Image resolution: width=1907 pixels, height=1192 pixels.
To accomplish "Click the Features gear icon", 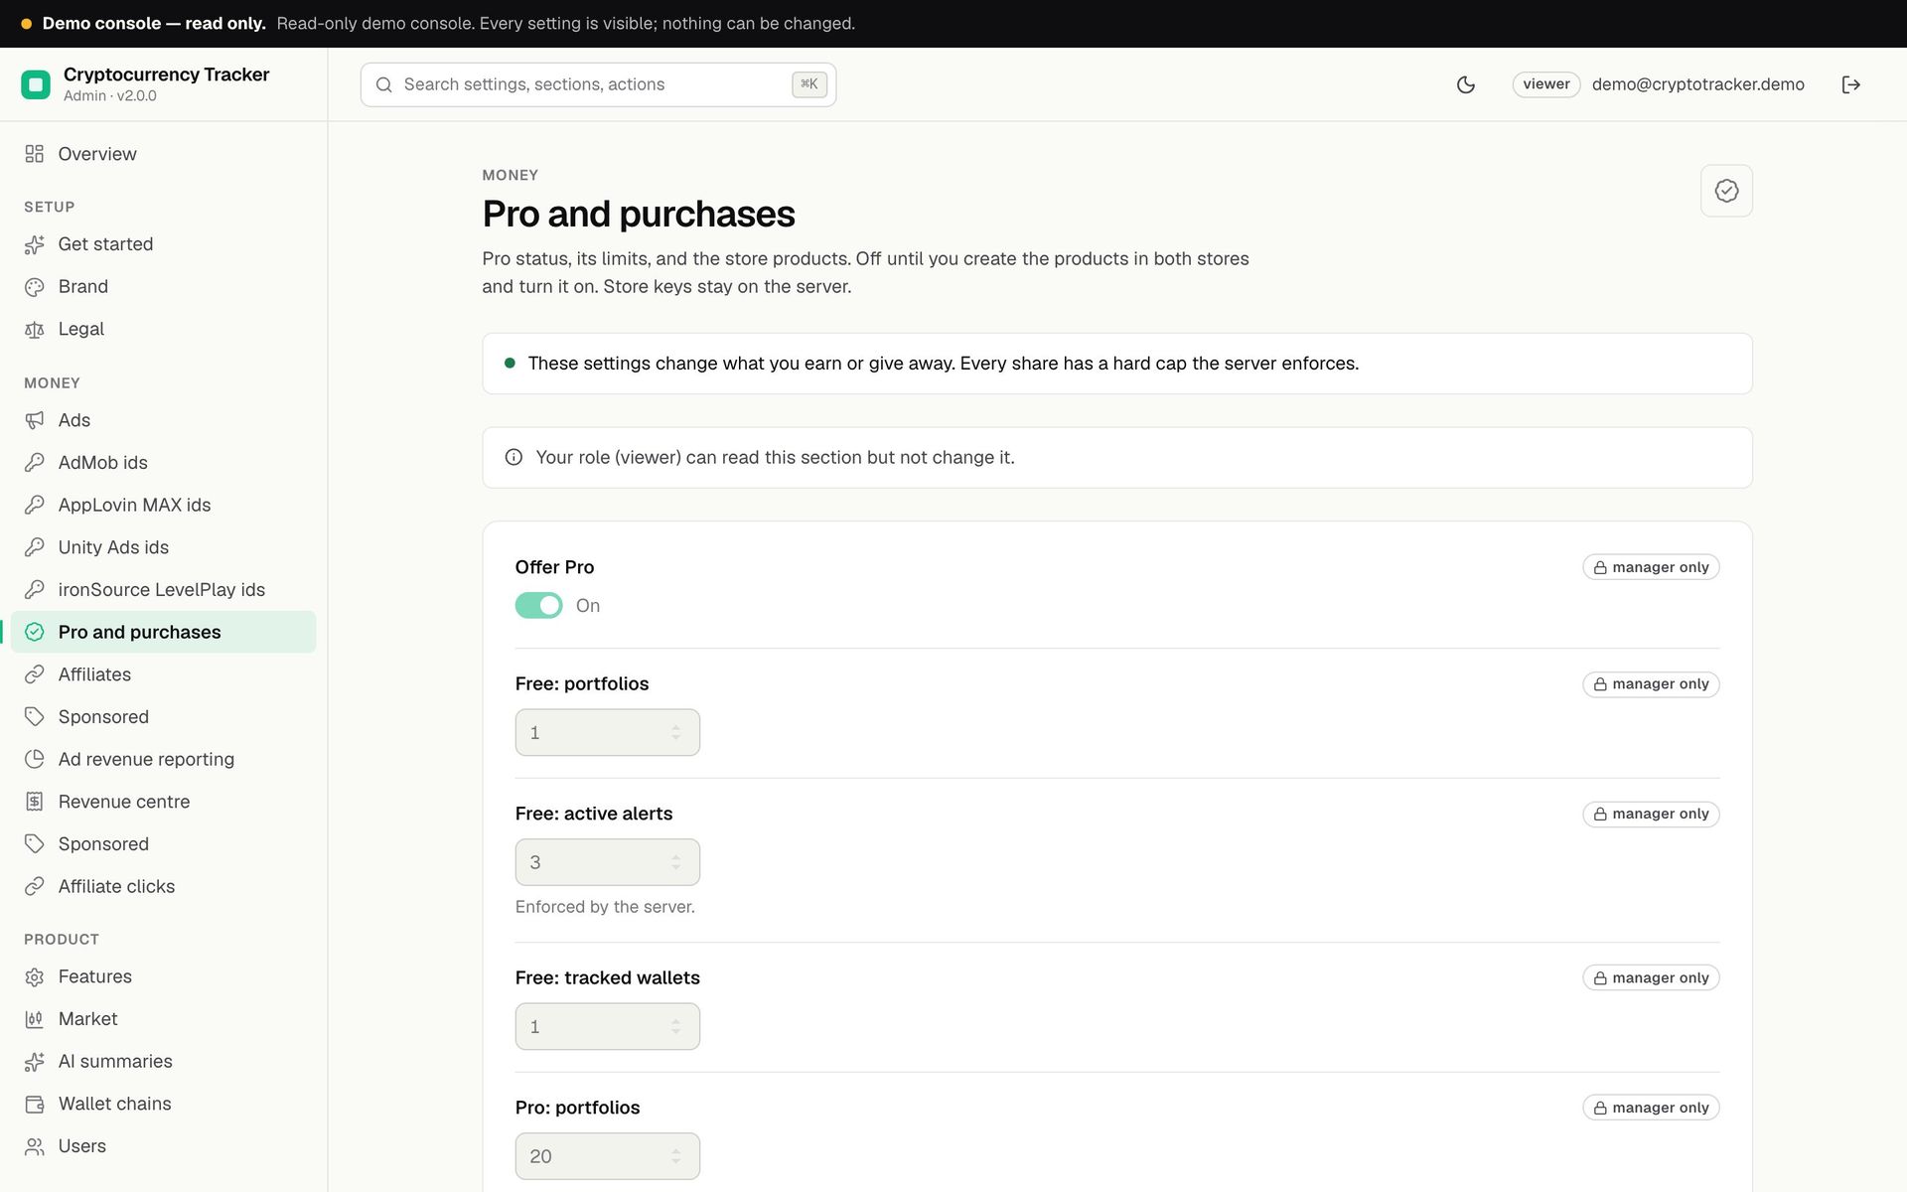I will (35, 977).
